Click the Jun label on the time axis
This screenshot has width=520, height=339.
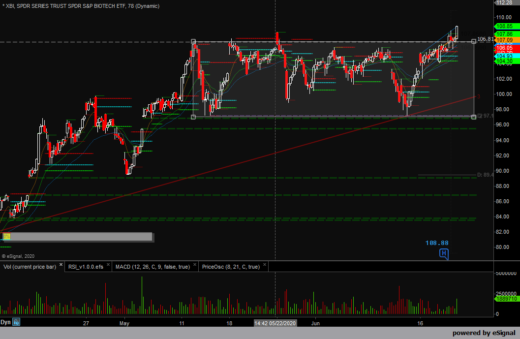pyautogui.click(x=315, y=323)
